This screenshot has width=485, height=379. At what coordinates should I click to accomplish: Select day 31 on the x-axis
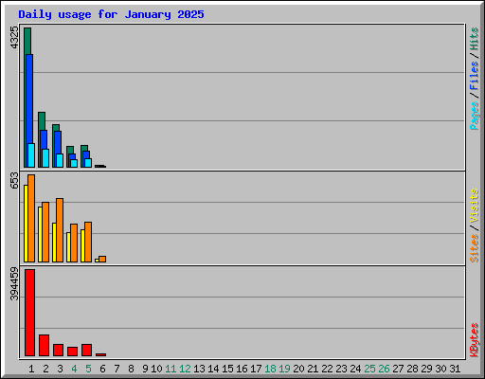point(455,369)
